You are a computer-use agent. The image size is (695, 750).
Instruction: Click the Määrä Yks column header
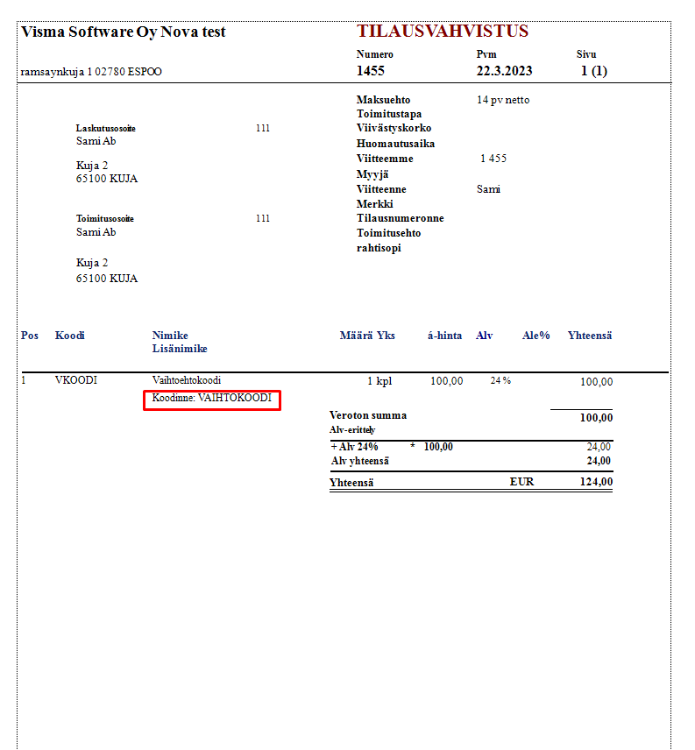tap(367, 336)
